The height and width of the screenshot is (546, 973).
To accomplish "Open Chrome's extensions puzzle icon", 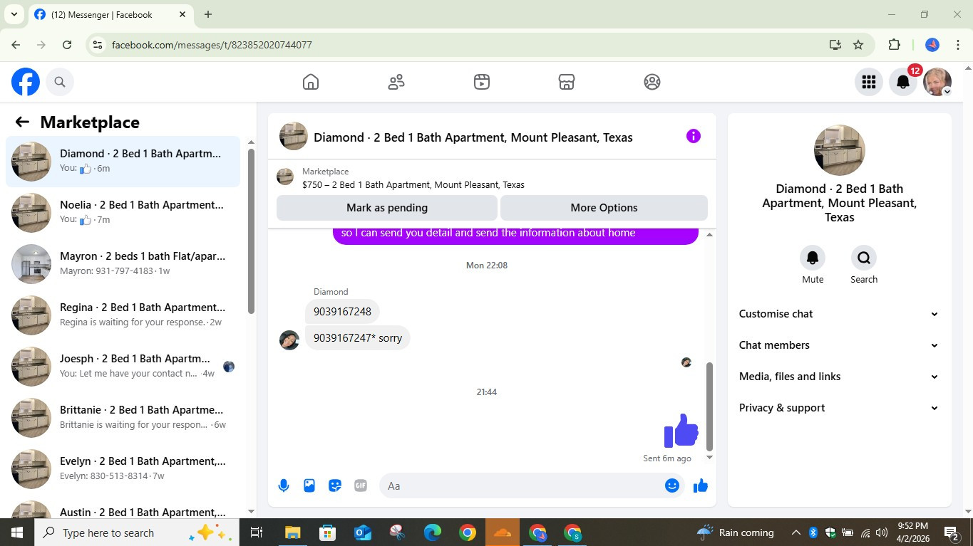I will click(x=895, y=44).
